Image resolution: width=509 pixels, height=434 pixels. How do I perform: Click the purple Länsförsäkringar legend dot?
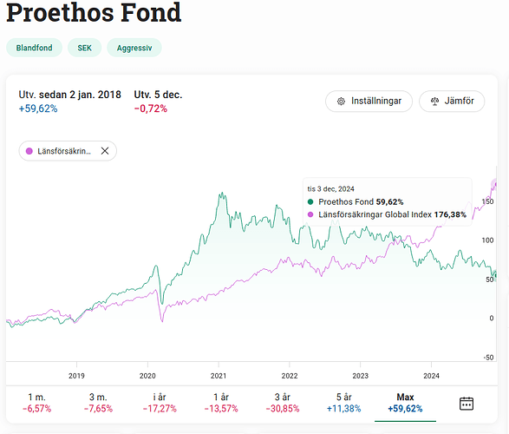[x=29, y=151]
